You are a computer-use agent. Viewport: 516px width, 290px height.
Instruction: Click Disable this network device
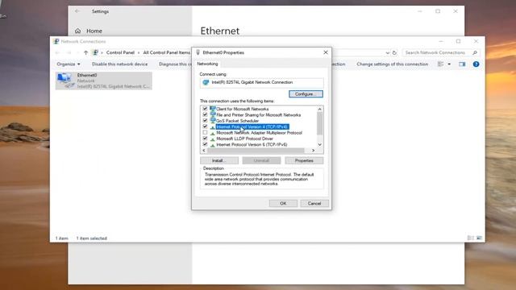click(120, 64)
